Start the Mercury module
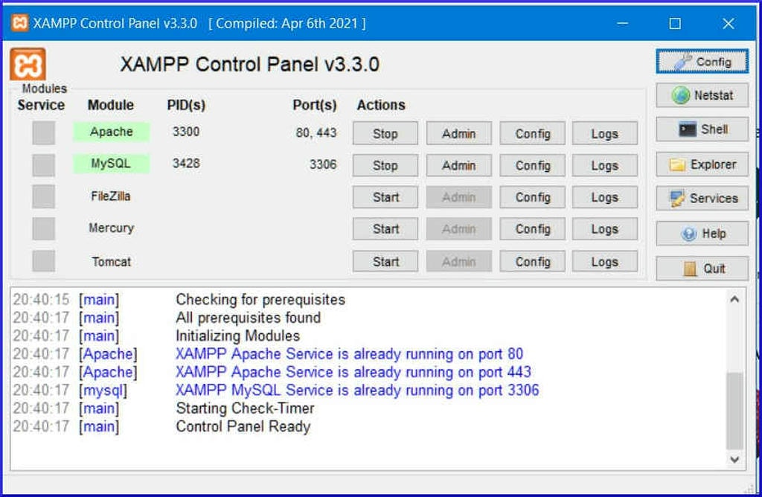 click(385, 228)
